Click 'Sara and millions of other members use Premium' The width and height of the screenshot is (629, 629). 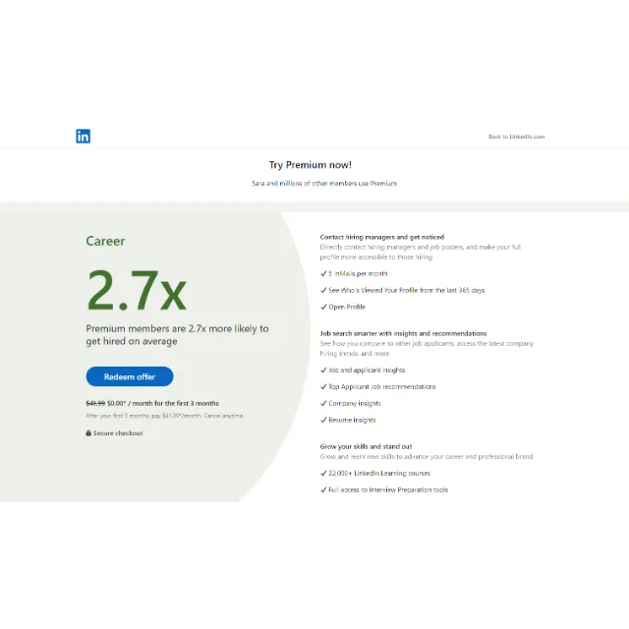[x=324, y=184]
